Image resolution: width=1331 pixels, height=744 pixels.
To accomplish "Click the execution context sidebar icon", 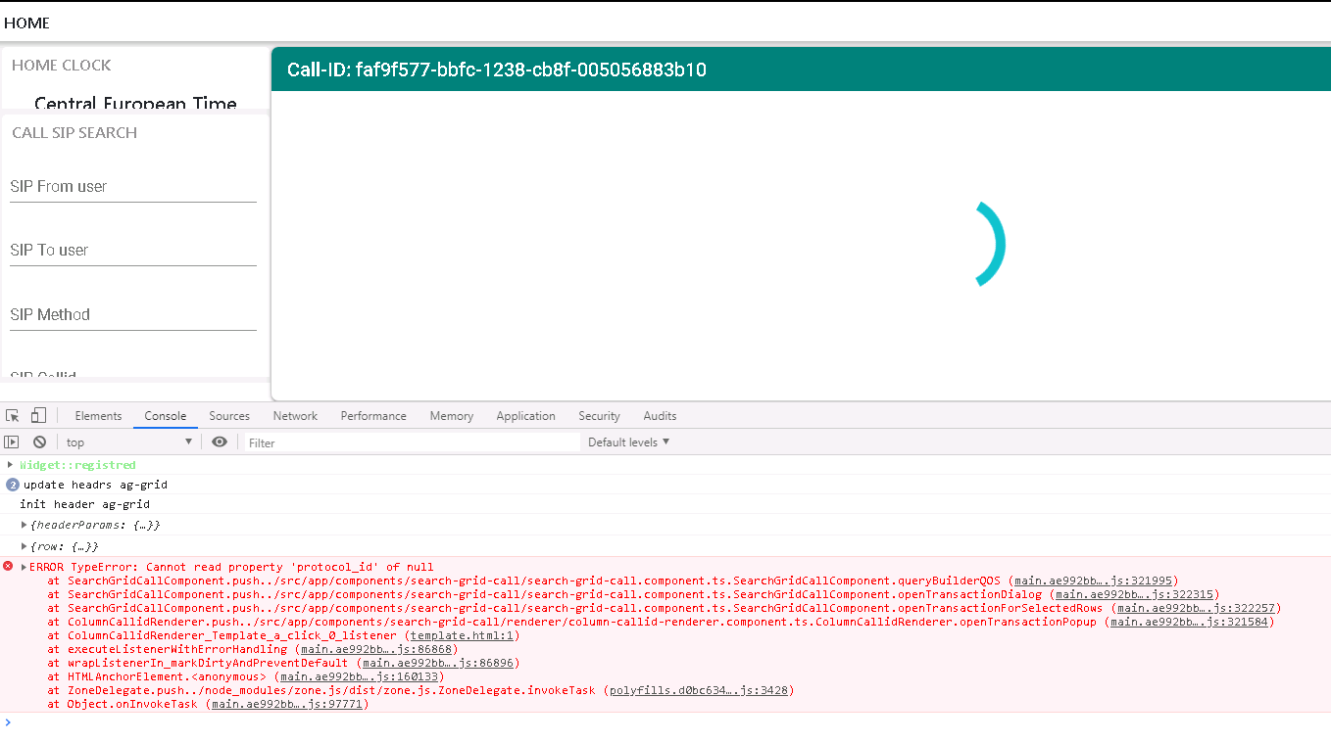I will coord(13,442).
